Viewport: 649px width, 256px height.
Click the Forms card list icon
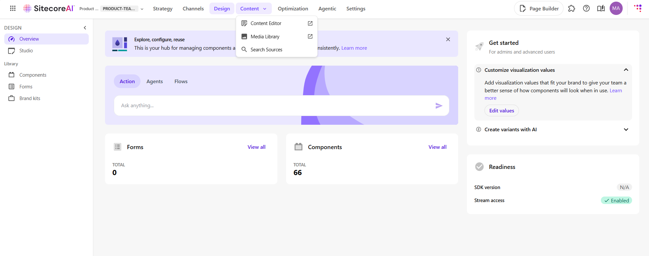tap(117, 147)
